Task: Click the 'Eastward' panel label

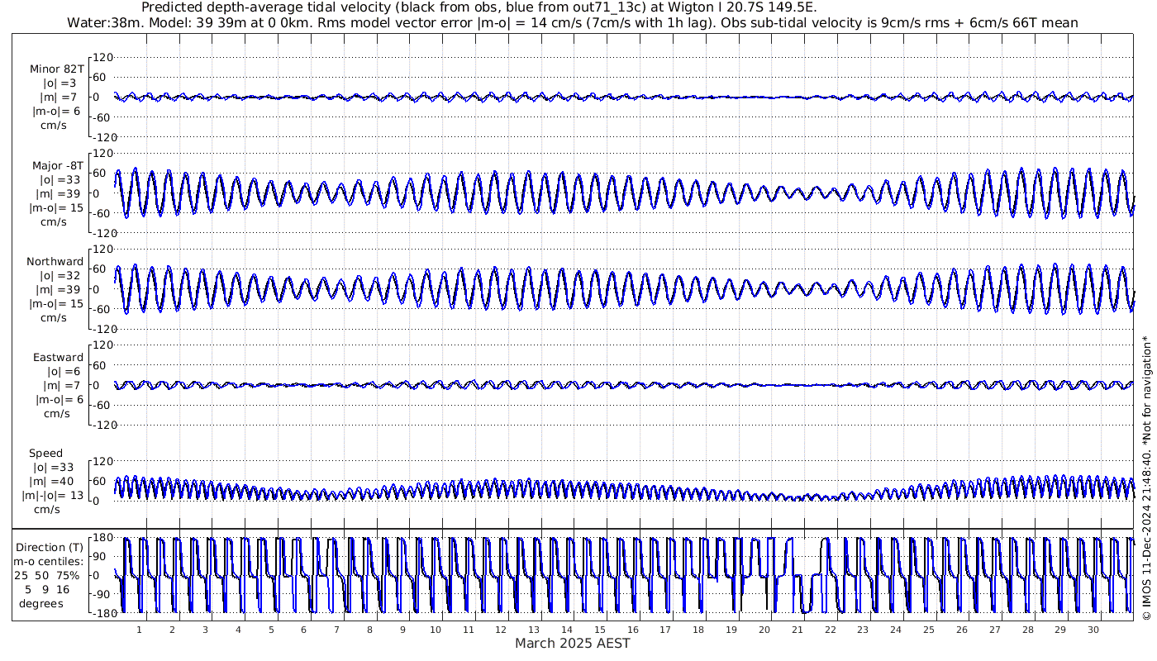Action: 58,357
